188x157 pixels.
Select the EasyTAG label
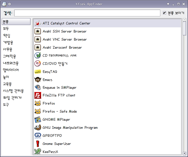pos(50,72)
